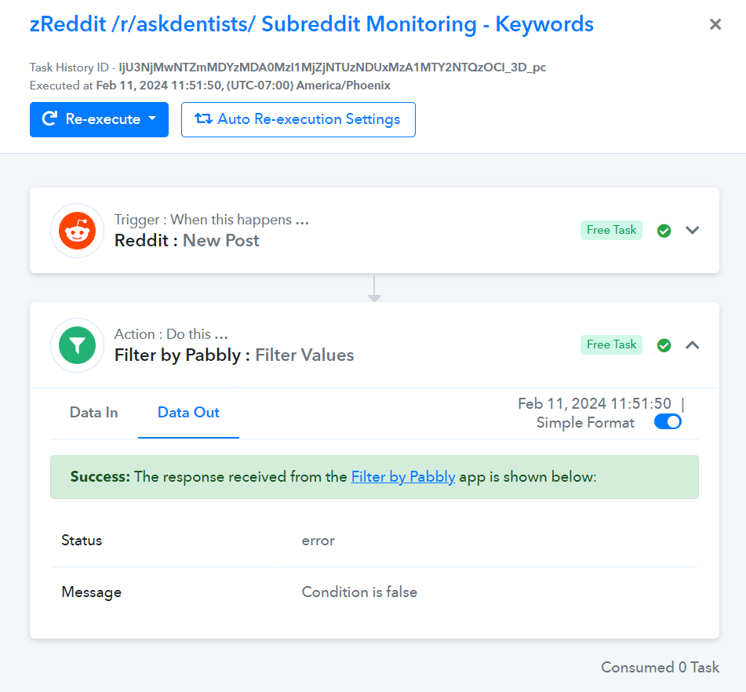This screenshot has width=746, height=692.
Task: Expand the Reddit New Post trigger step
Action: [x=692, y=231]
